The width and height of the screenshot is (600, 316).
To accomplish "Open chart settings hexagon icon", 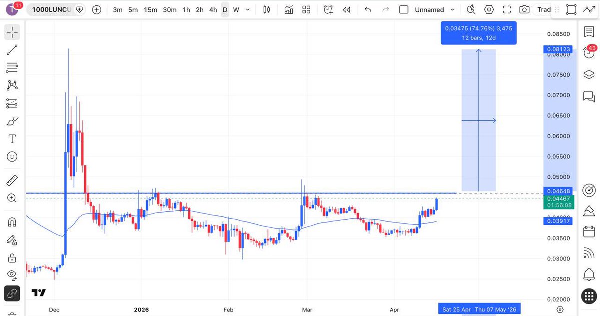I will [x=489, y=9].
